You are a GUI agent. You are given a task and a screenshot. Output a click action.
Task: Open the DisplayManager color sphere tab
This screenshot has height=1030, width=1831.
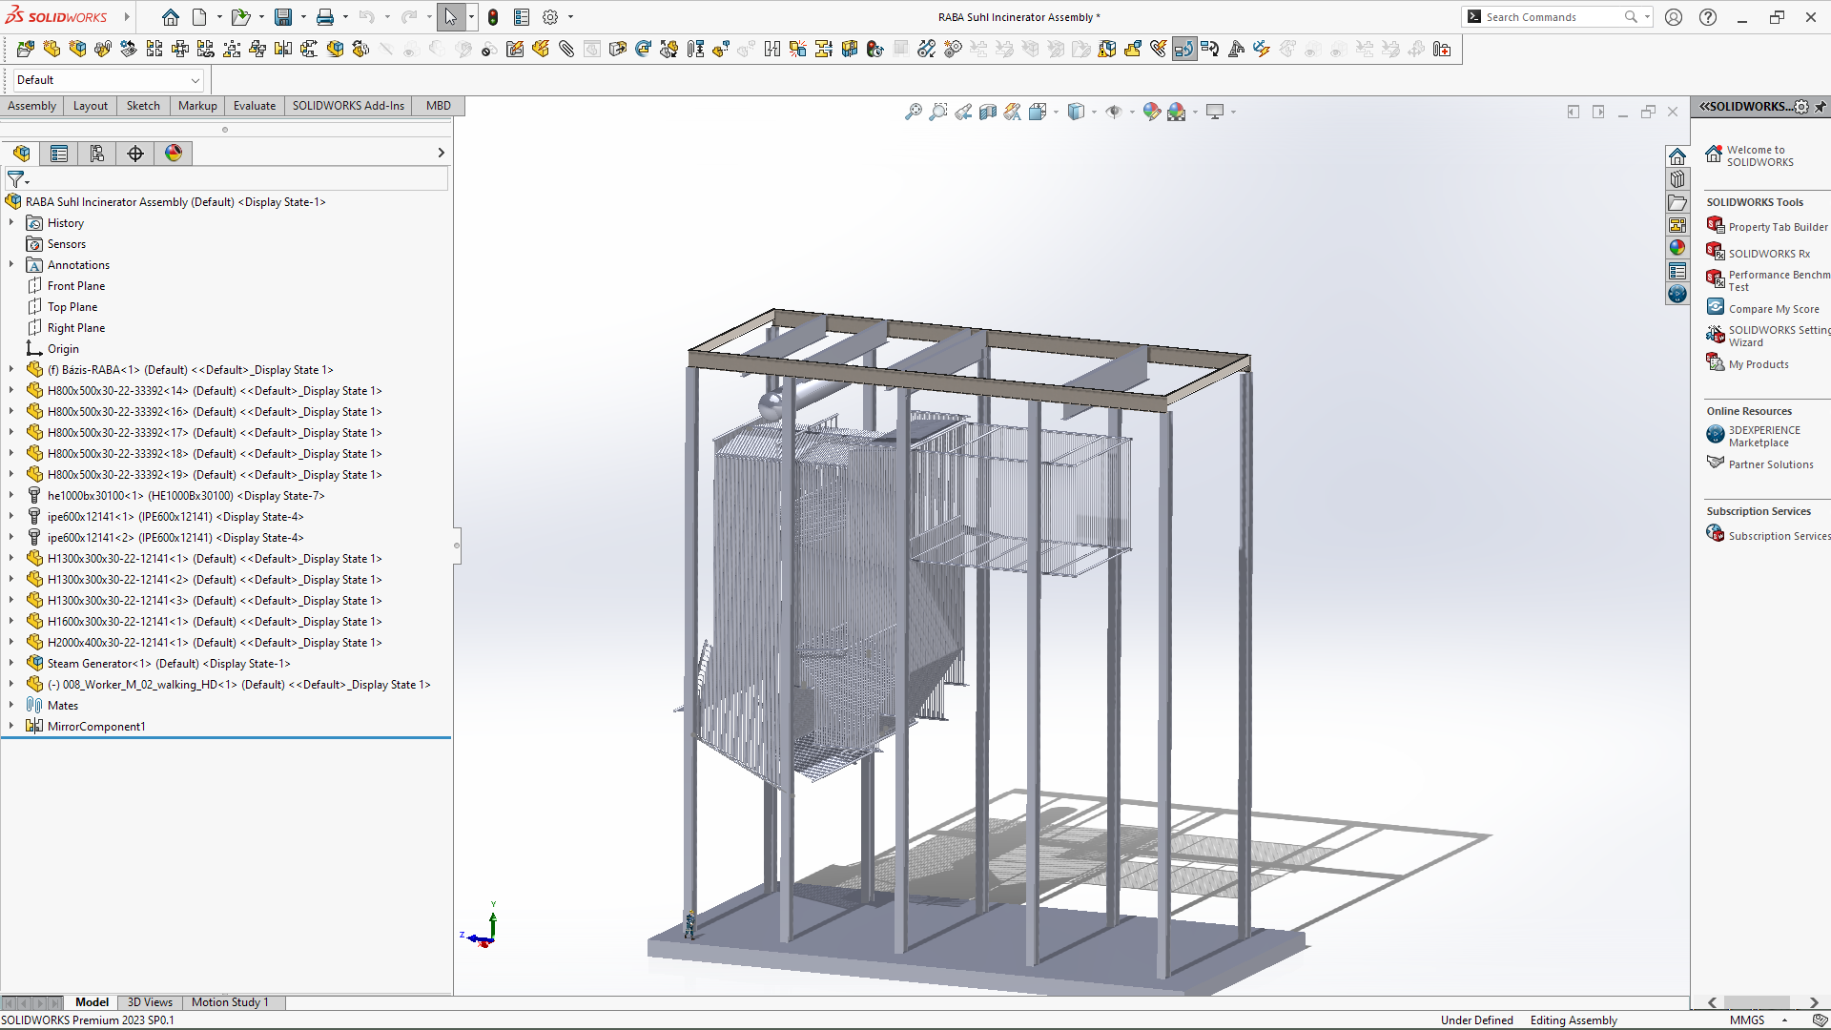pyautogui.click(x=174, y=153)
